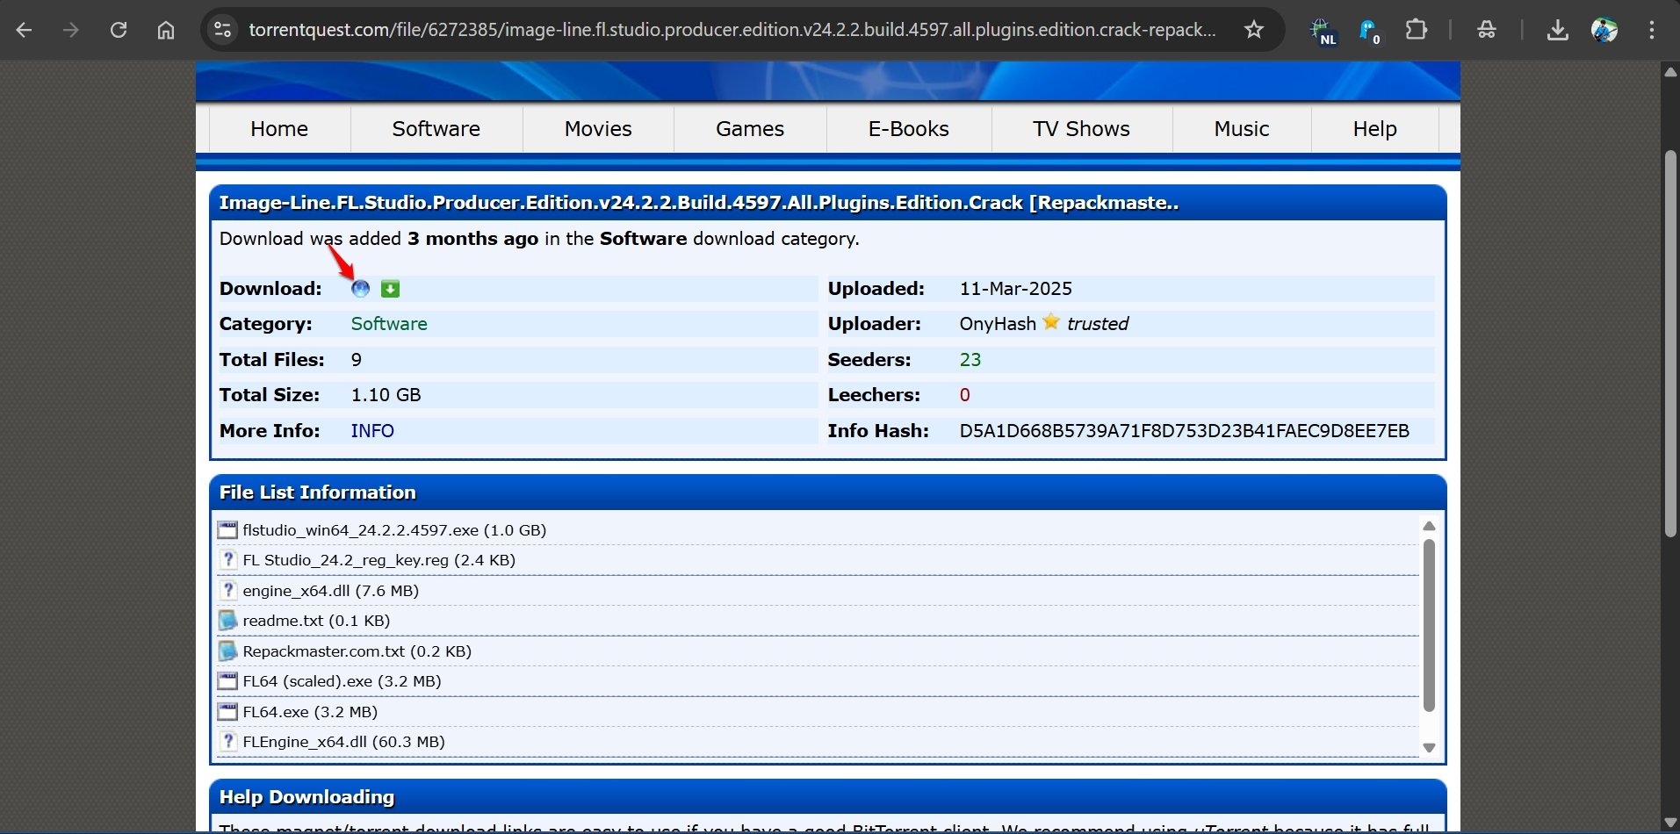Open browser downloads tray
Viewport: 1680px width, 834px height.
pos(1558,30)
